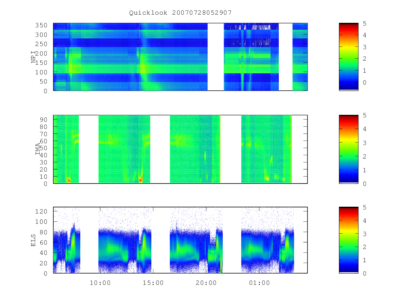Select the ELS y-axis label
The width and height of the screenshot is (410, 307).
coord(33,240)
